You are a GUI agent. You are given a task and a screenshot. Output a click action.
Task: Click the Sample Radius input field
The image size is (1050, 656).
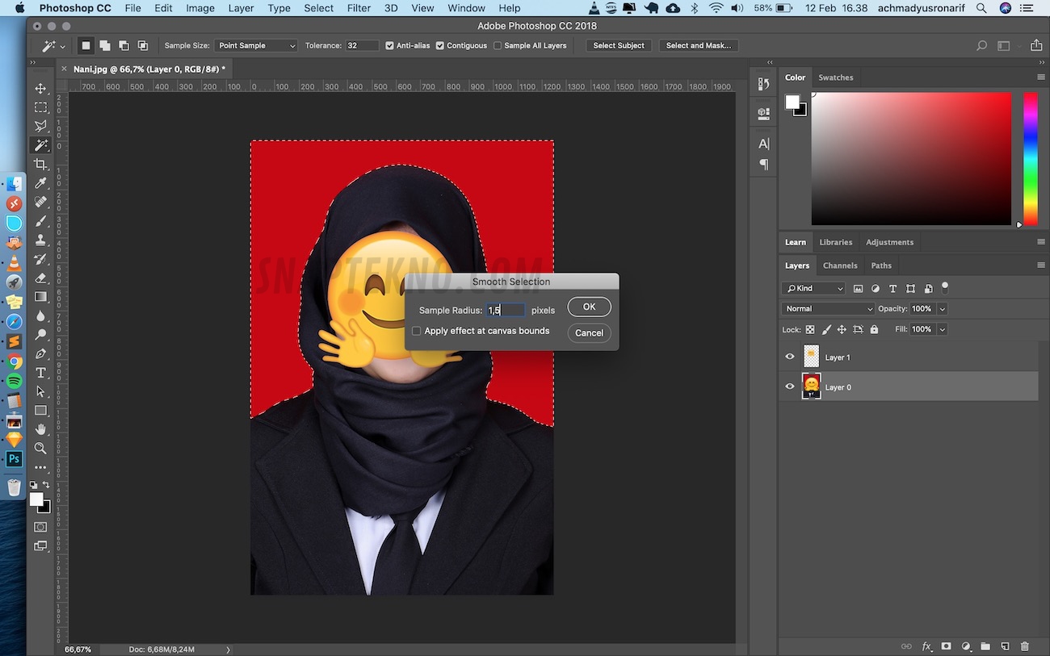click(506, 310)
